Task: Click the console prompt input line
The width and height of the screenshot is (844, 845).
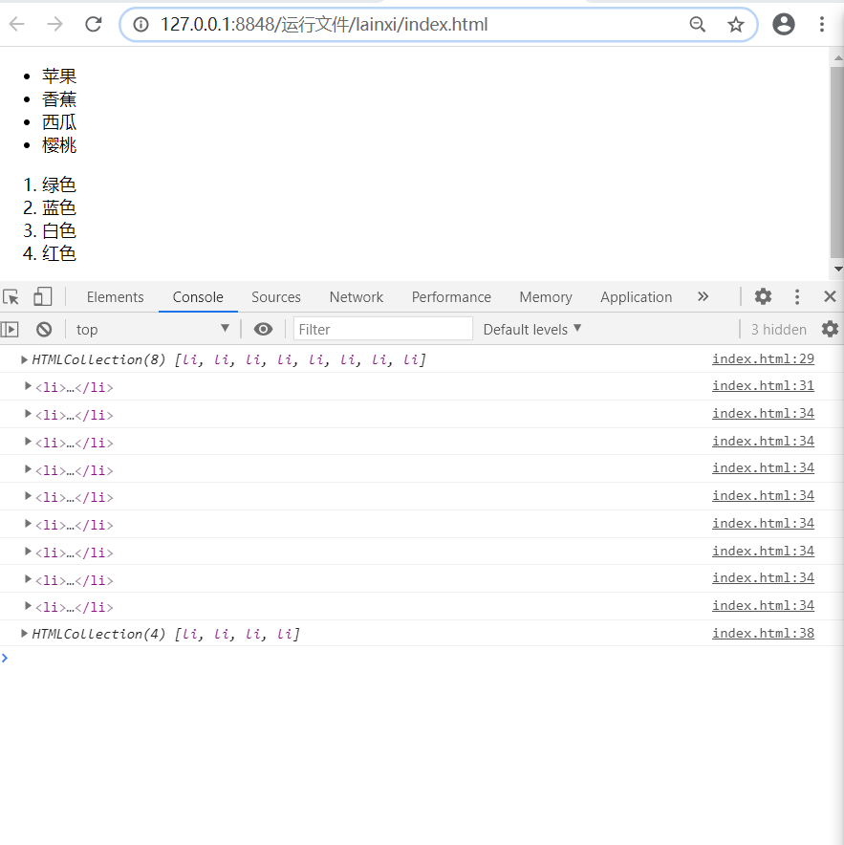Action: (x=422, y=658)
